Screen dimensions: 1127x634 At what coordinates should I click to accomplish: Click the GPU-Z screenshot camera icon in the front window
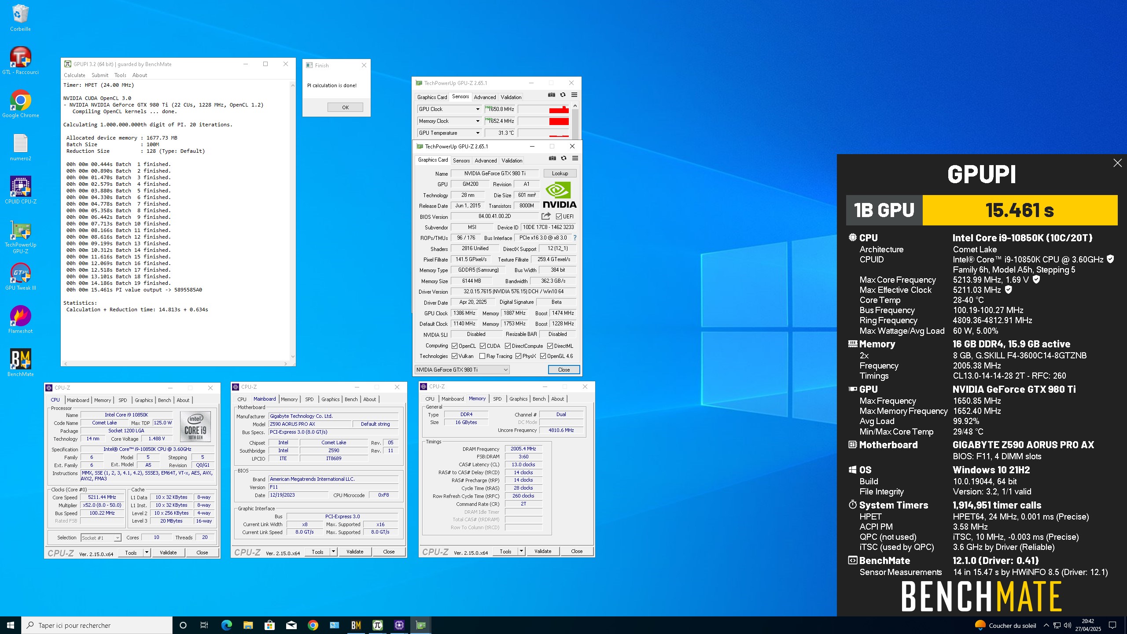pyautogui.click(x=552, y=158)
